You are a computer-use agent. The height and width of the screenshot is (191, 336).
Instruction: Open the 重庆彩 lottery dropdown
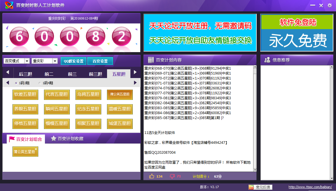(55, 60)
